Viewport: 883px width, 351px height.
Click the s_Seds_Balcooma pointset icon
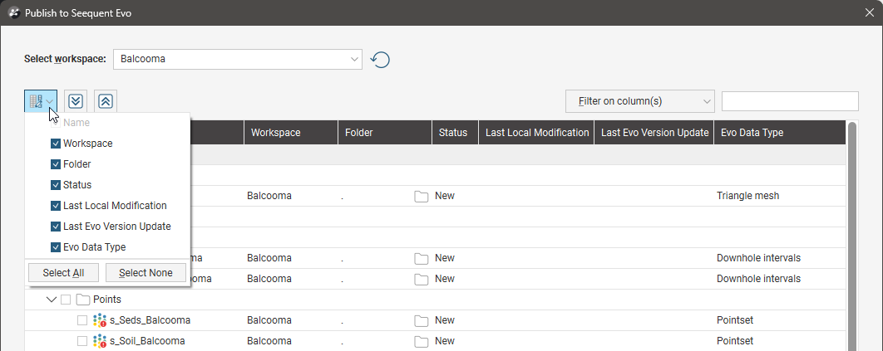pyautogui.click(x=100, y=320)
